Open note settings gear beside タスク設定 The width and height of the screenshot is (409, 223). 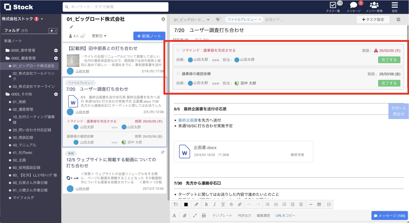[398, 19]
